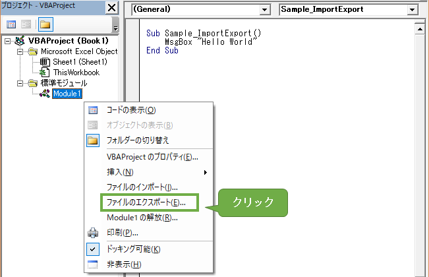Toggle Folders icon in project toolbar
Viewport: 429px width, 277px height.
[45, 24]
